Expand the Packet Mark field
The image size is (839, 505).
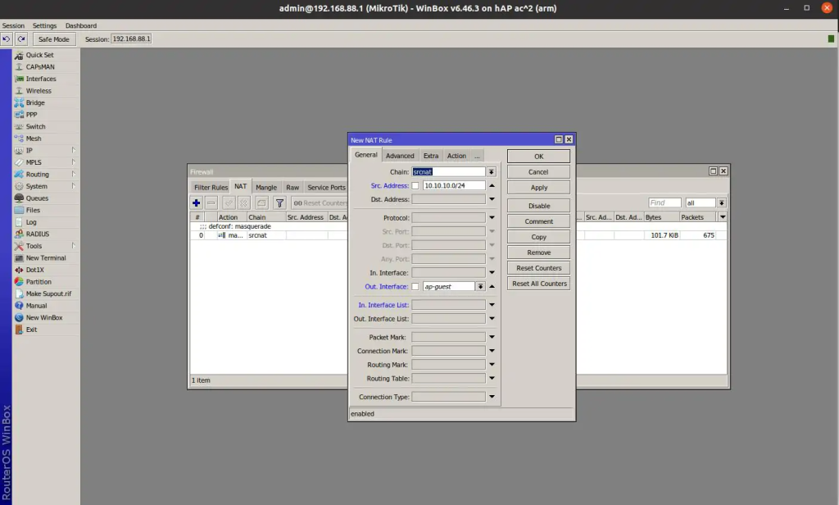click(x=492, y=338)
